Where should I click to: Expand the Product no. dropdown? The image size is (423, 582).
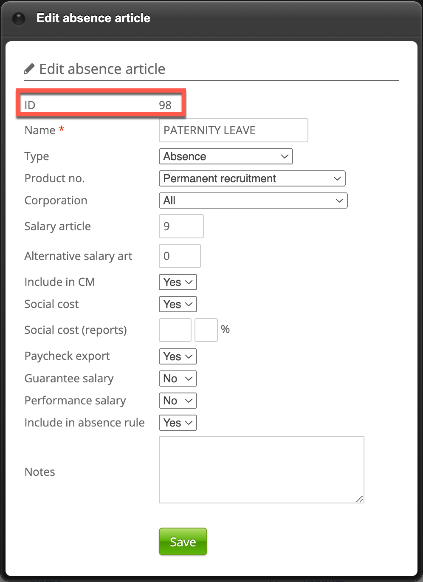pos(252,178)
